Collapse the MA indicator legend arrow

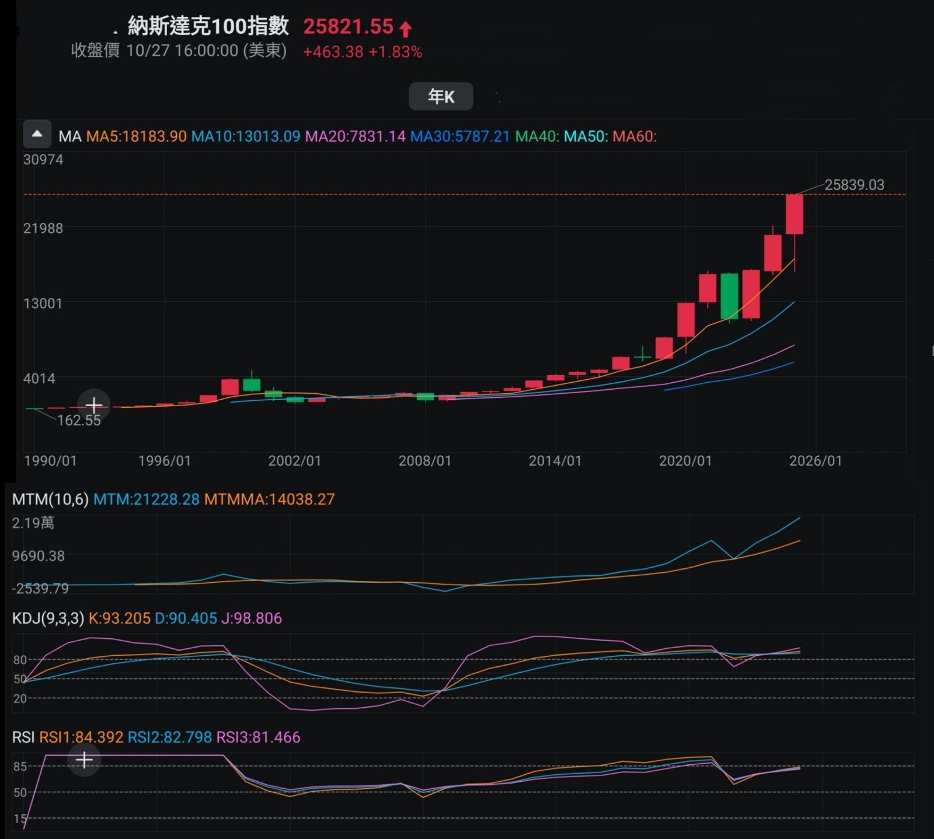(37, 135)
